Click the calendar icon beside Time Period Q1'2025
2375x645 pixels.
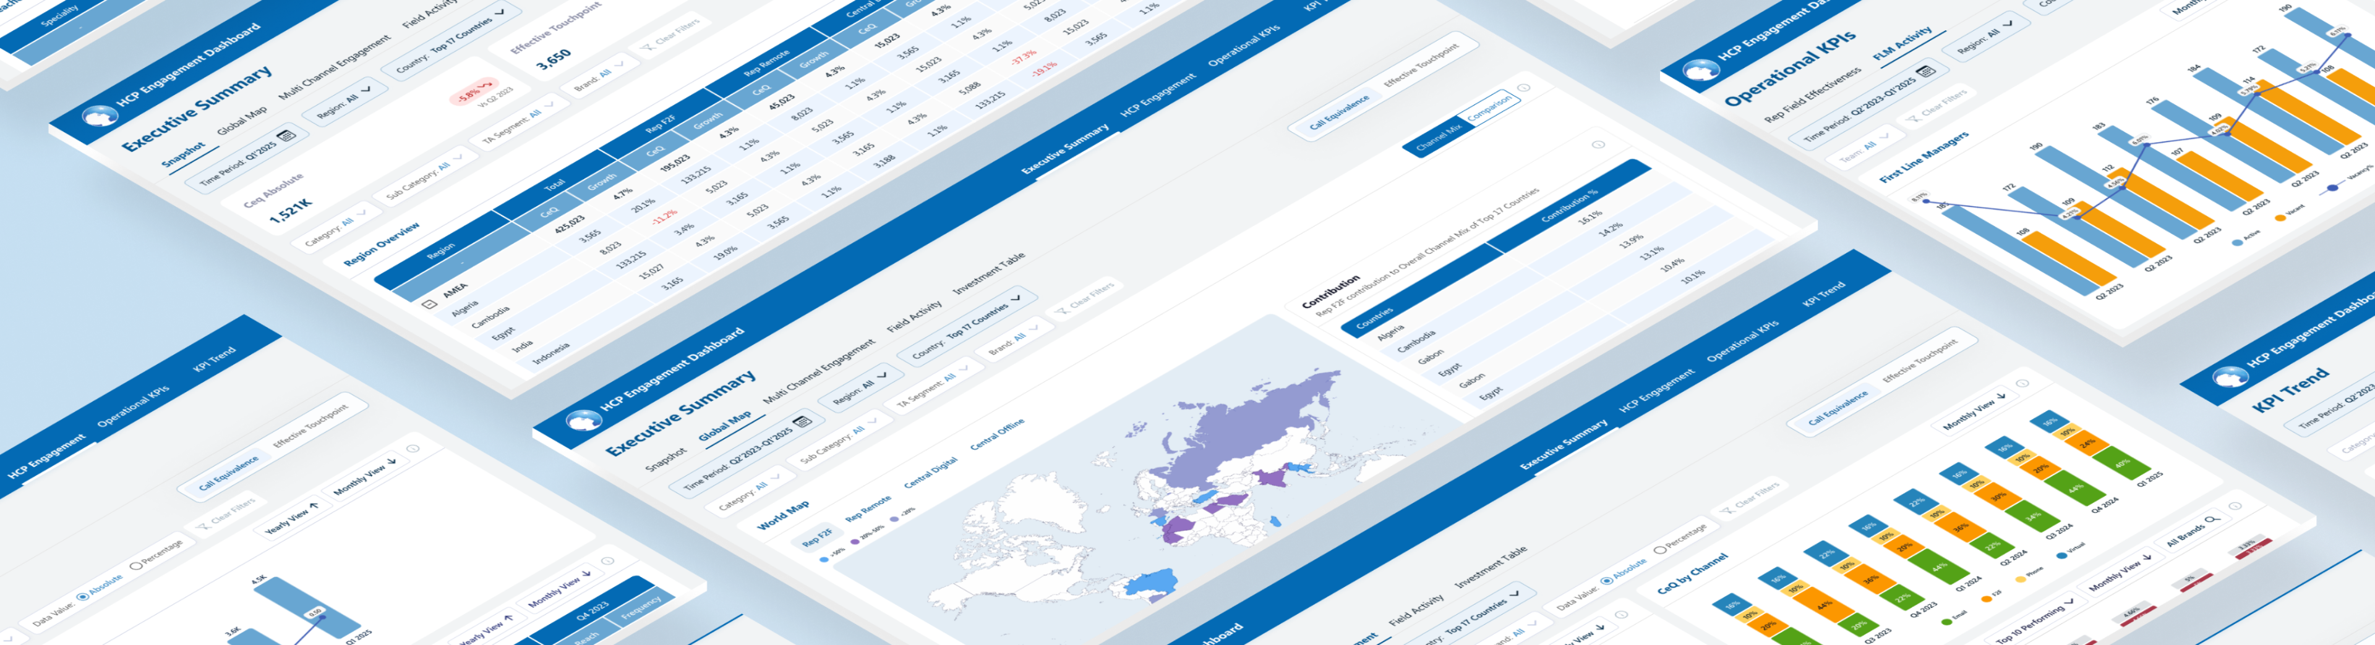pos(287,137)
